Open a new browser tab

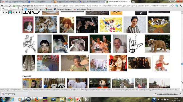(133, 2)
